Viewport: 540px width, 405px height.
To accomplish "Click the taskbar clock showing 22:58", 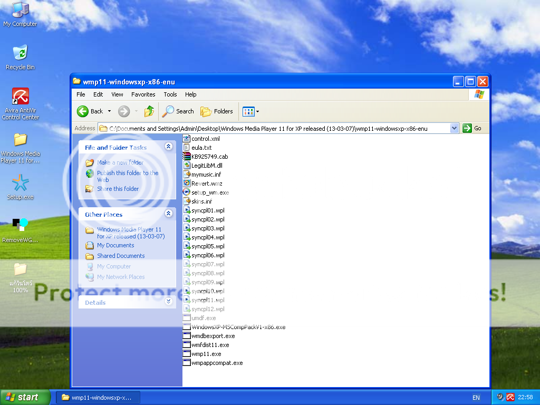I will [525, 398].
